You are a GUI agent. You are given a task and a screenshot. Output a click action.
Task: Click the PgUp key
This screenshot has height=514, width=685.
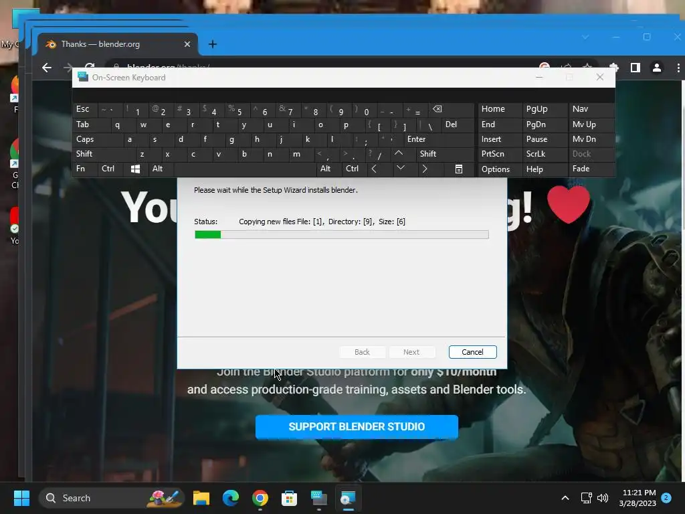[x=545, y=109]
